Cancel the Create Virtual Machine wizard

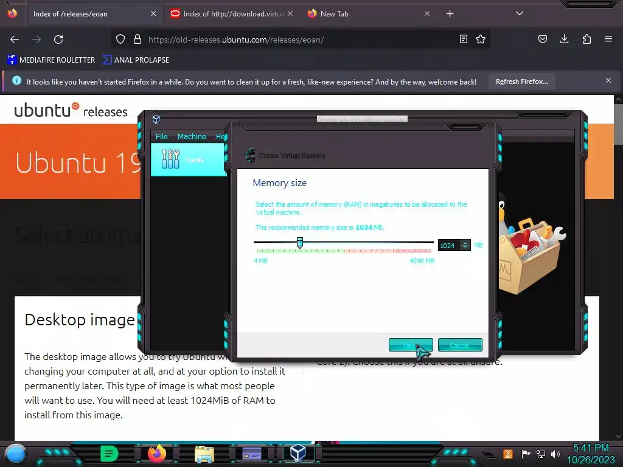click(x=460, y=345)
